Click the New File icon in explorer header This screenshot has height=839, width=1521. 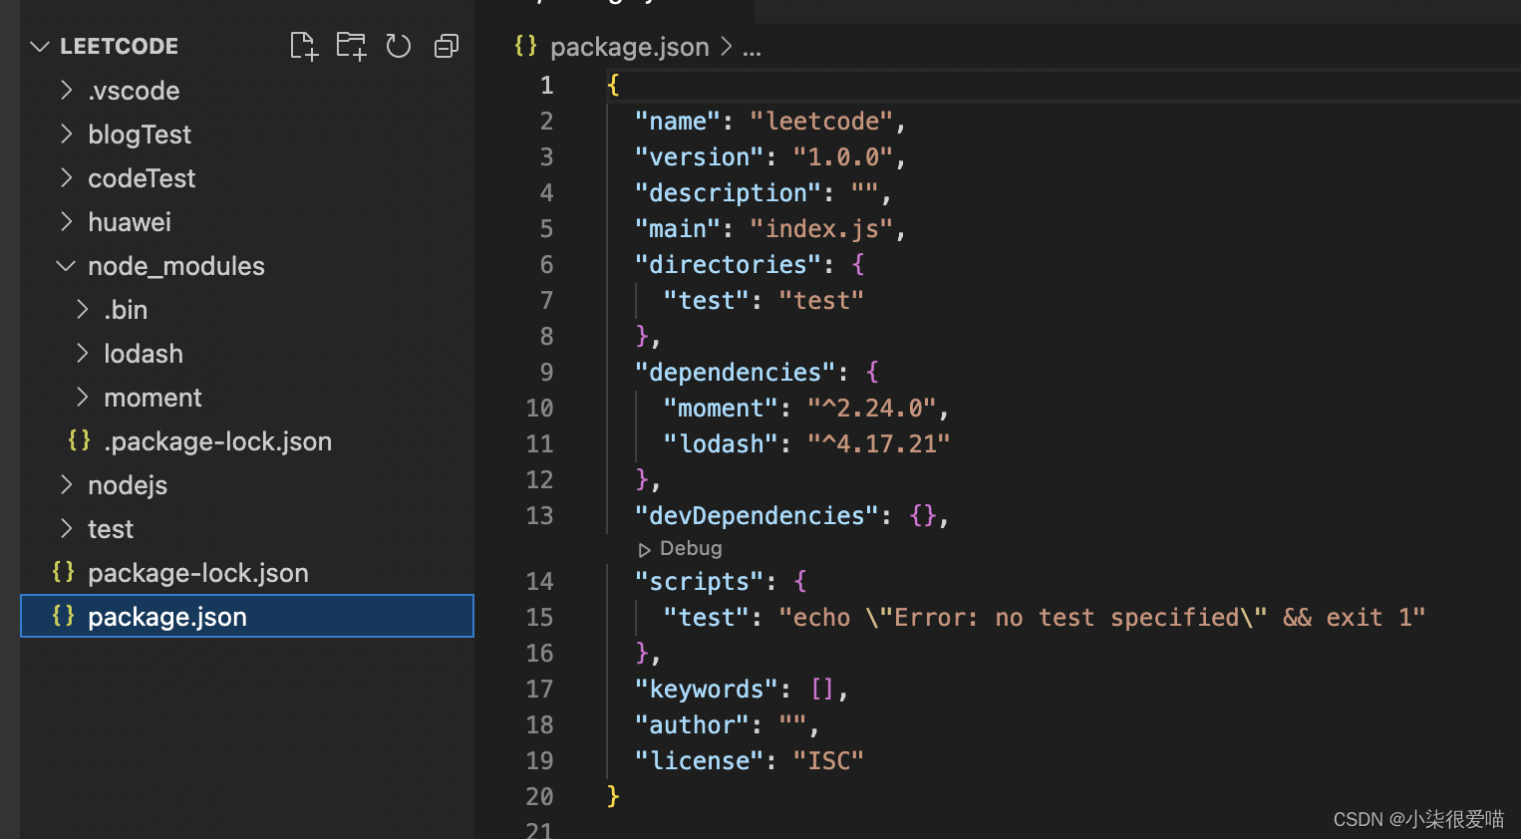[x=303, y=46]
